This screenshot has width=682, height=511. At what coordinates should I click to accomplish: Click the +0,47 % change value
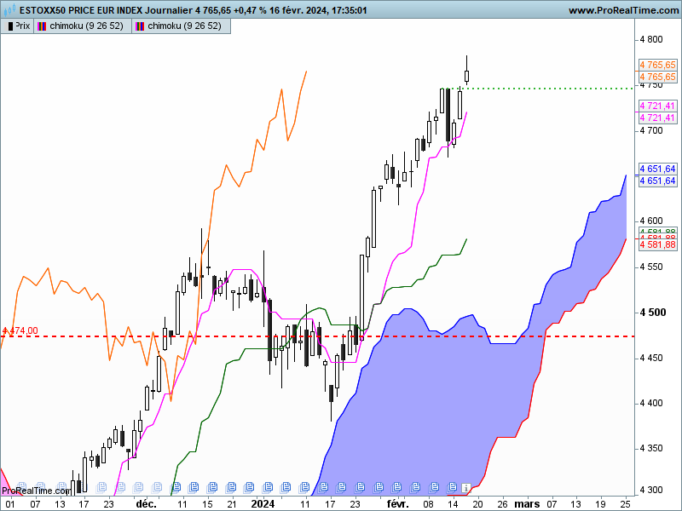(250, 10)
